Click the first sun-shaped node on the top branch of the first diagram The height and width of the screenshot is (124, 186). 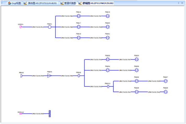(79, 16)
